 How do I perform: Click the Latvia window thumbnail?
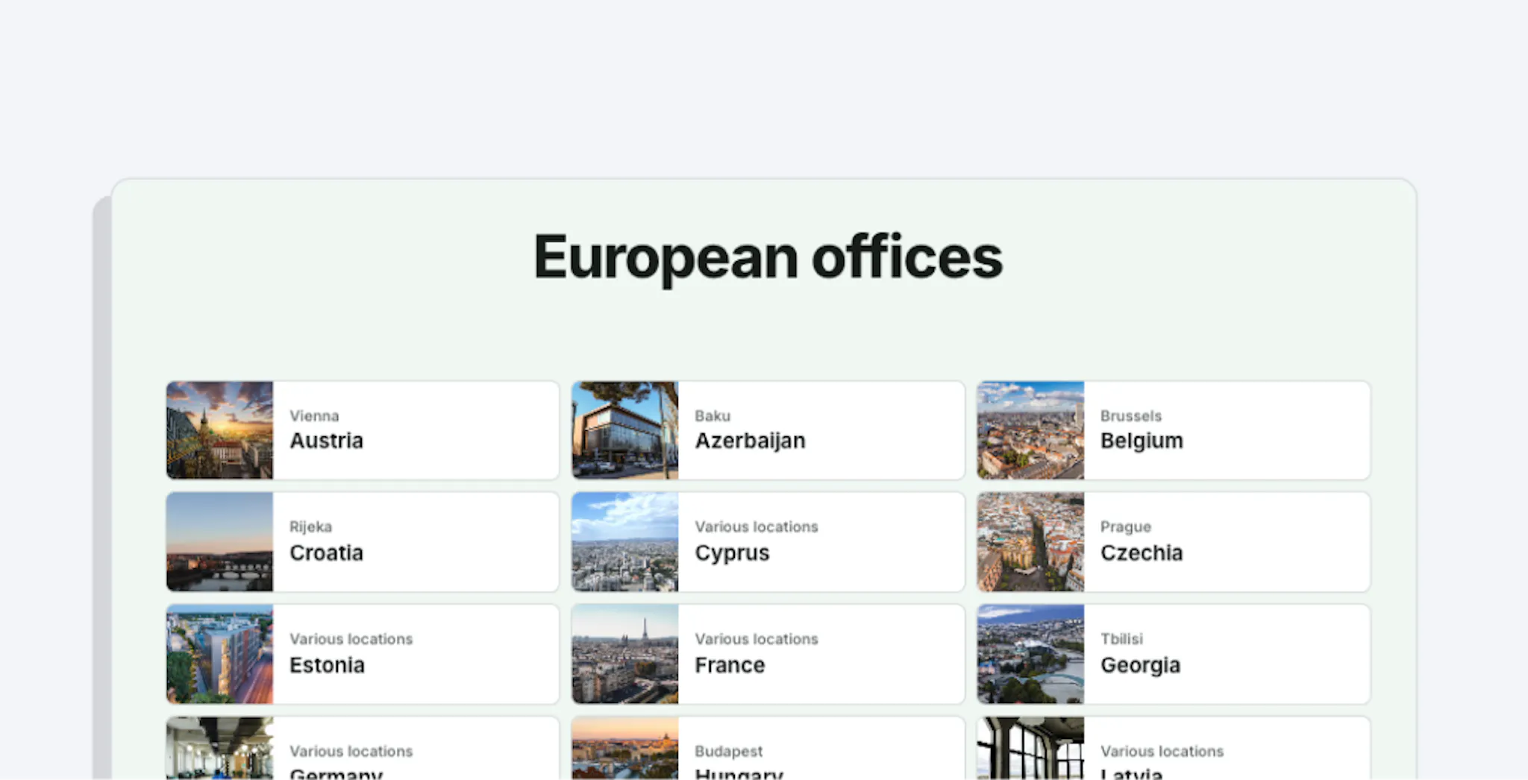coord(1031,749)
